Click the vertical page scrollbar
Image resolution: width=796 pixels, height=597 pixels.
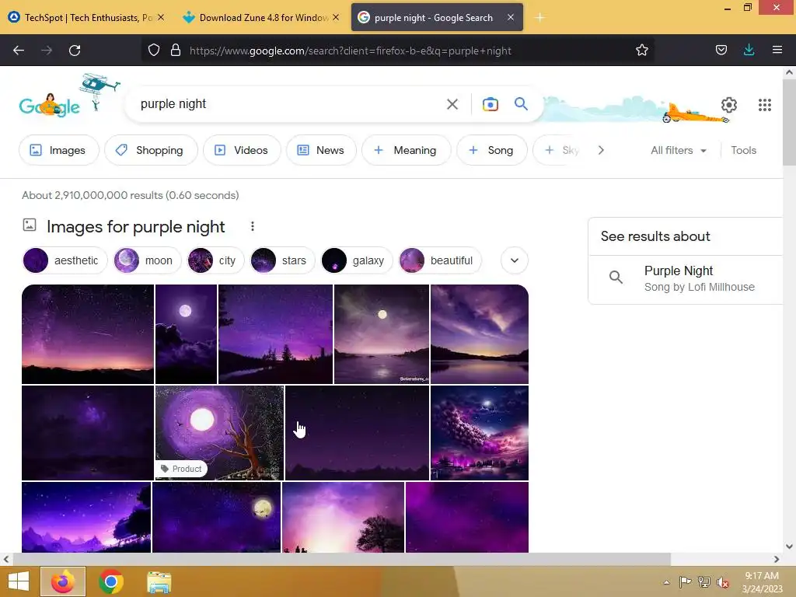(789, 122)
